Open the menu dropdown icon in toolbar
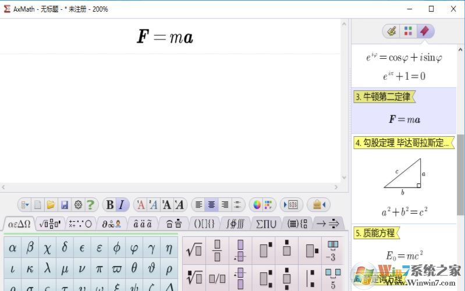The width and height of the screenshot is (465, 291). coord(24,205)
